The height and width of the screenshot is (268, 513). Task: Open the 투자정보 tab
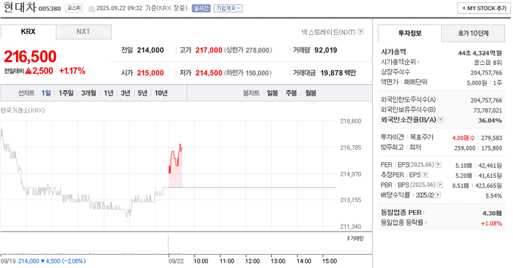click(410, 33)
